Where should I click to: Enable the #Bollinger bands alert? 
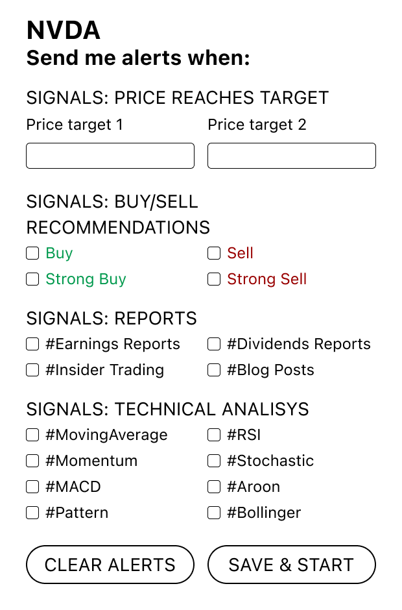click(214, 513)
